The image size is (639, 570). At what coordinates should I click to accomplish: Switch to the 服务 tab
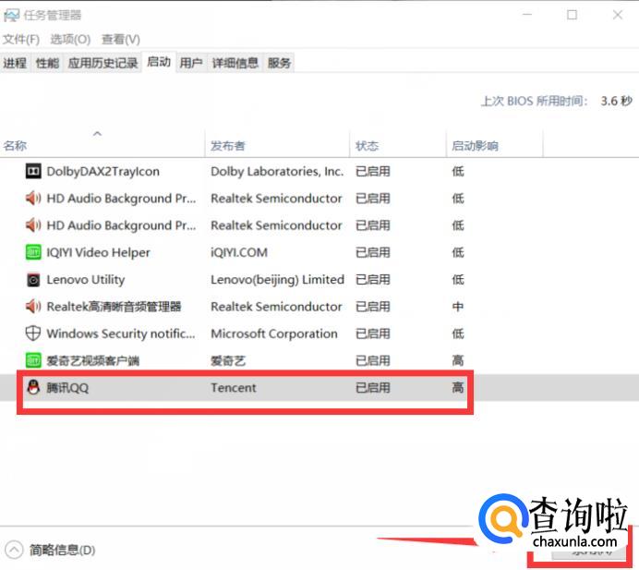tap(279, 63)
